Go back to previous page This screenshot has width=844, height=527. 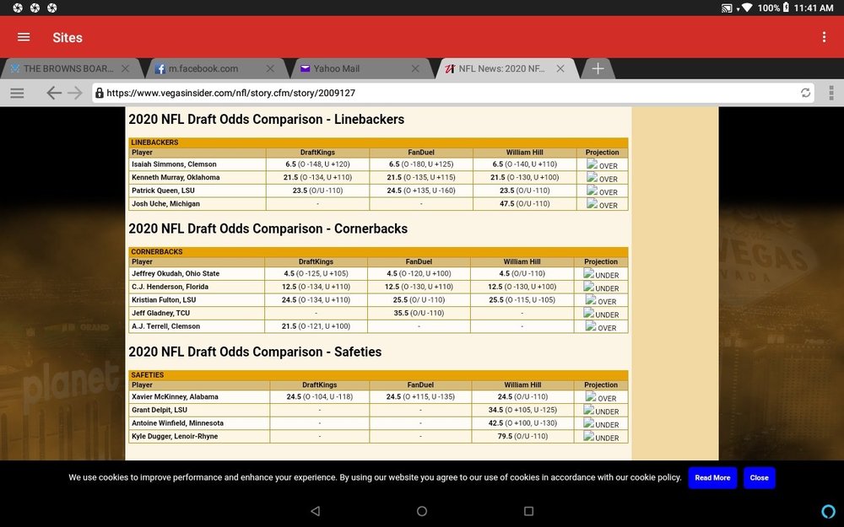click(x=53, y=93)
